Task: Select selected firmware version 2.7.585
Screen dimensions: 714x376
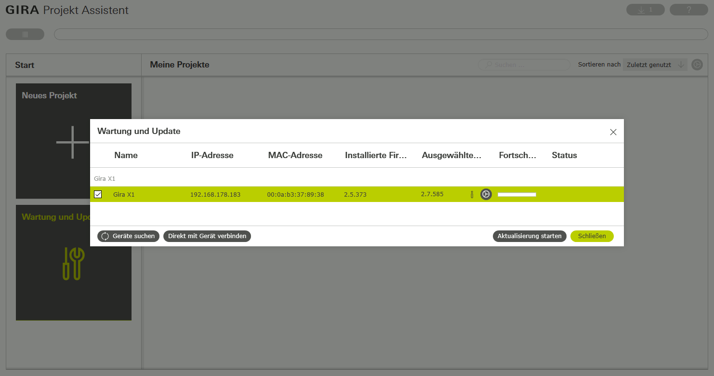Action: 432,194
